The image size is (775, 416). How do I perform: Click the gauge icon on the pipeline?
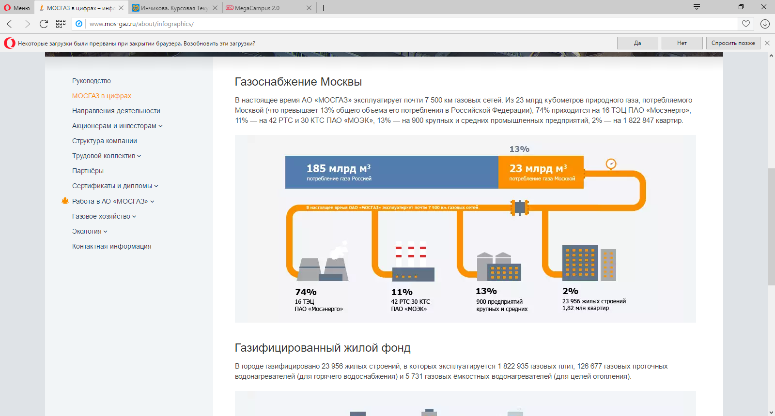(x=611, y=164)
